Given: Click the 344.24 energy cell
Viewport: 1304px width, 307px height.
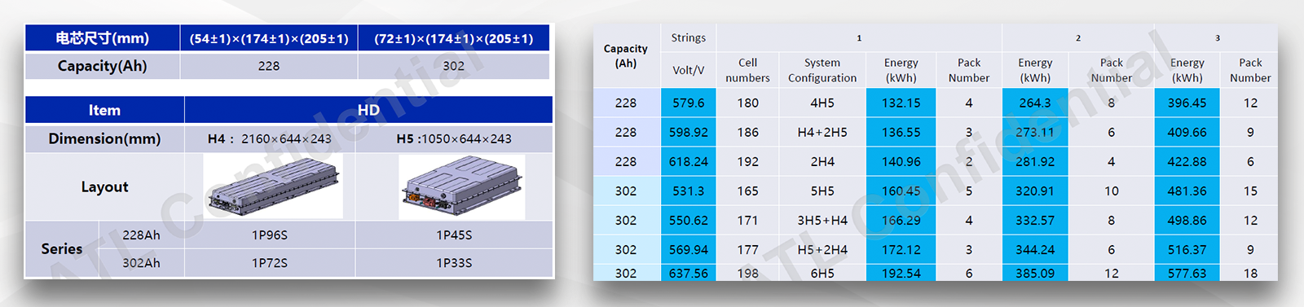Looking at the screenshot, I should click(x=1035, y=249).
